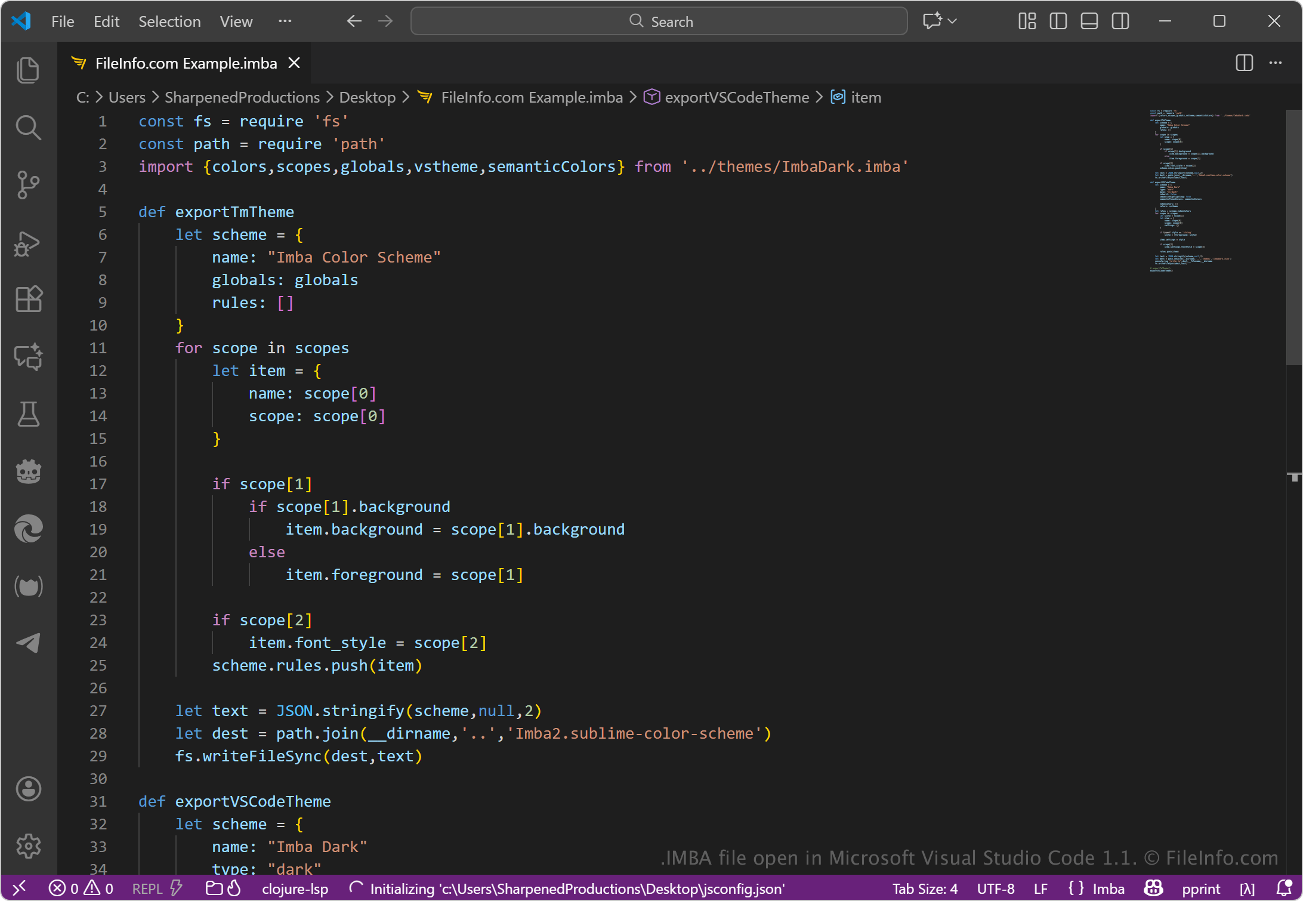1303x901 pixels.
Task: Click the Imba language mode button
Action: point(1108,888)
